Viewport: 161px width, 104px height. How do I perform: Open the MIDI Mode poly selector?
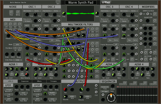pos(18,44)
